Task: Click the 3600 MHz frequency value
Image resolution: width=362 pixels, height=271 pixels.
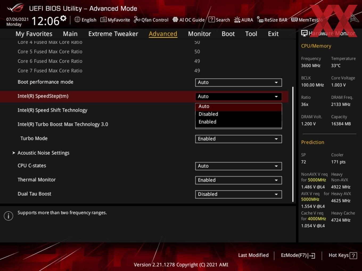Action: pyautogui.click(x=311, y=66)
